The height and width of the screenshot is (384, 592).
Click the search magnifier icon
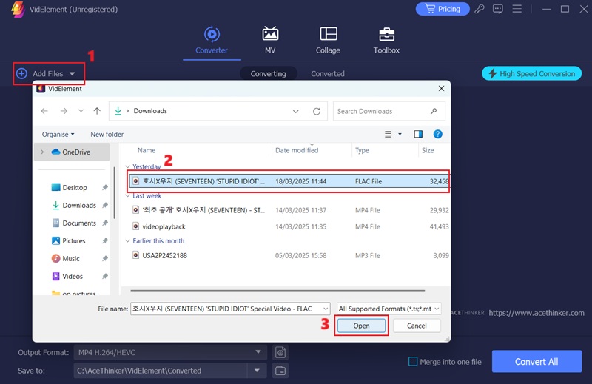click(x=434, y=112)
